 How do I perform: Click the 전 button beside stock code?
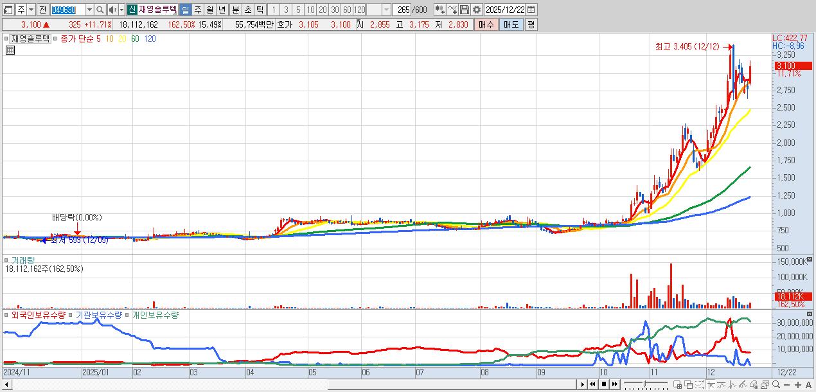(x=42, y=10)
